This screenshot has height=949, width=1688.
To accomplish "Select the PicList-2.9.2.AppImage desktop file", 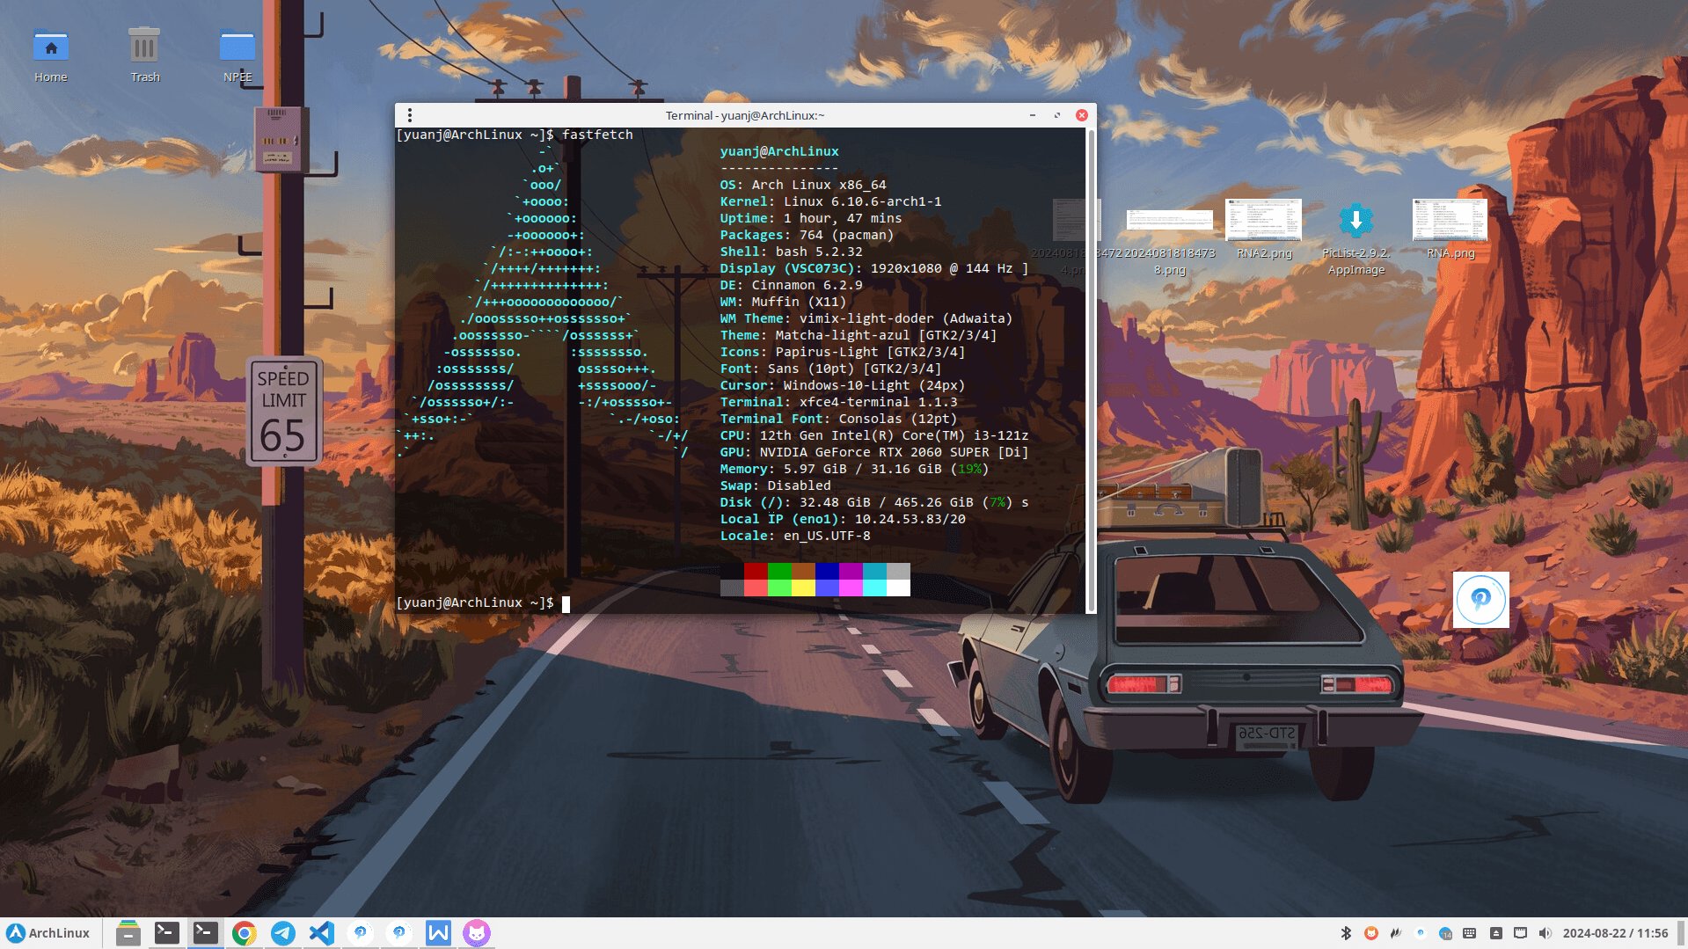I will coord(1356,237).
